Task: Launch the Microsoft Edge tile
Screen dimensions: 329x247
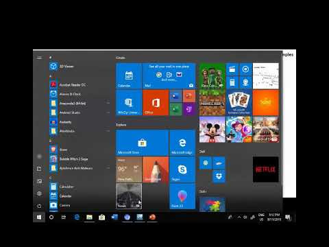Action: (182, 143)
